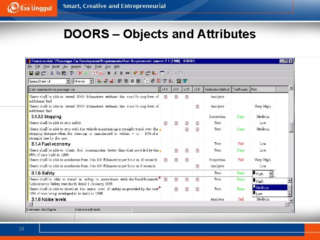Select the 3.1.3.3 Stopping heading

point(46,117)
